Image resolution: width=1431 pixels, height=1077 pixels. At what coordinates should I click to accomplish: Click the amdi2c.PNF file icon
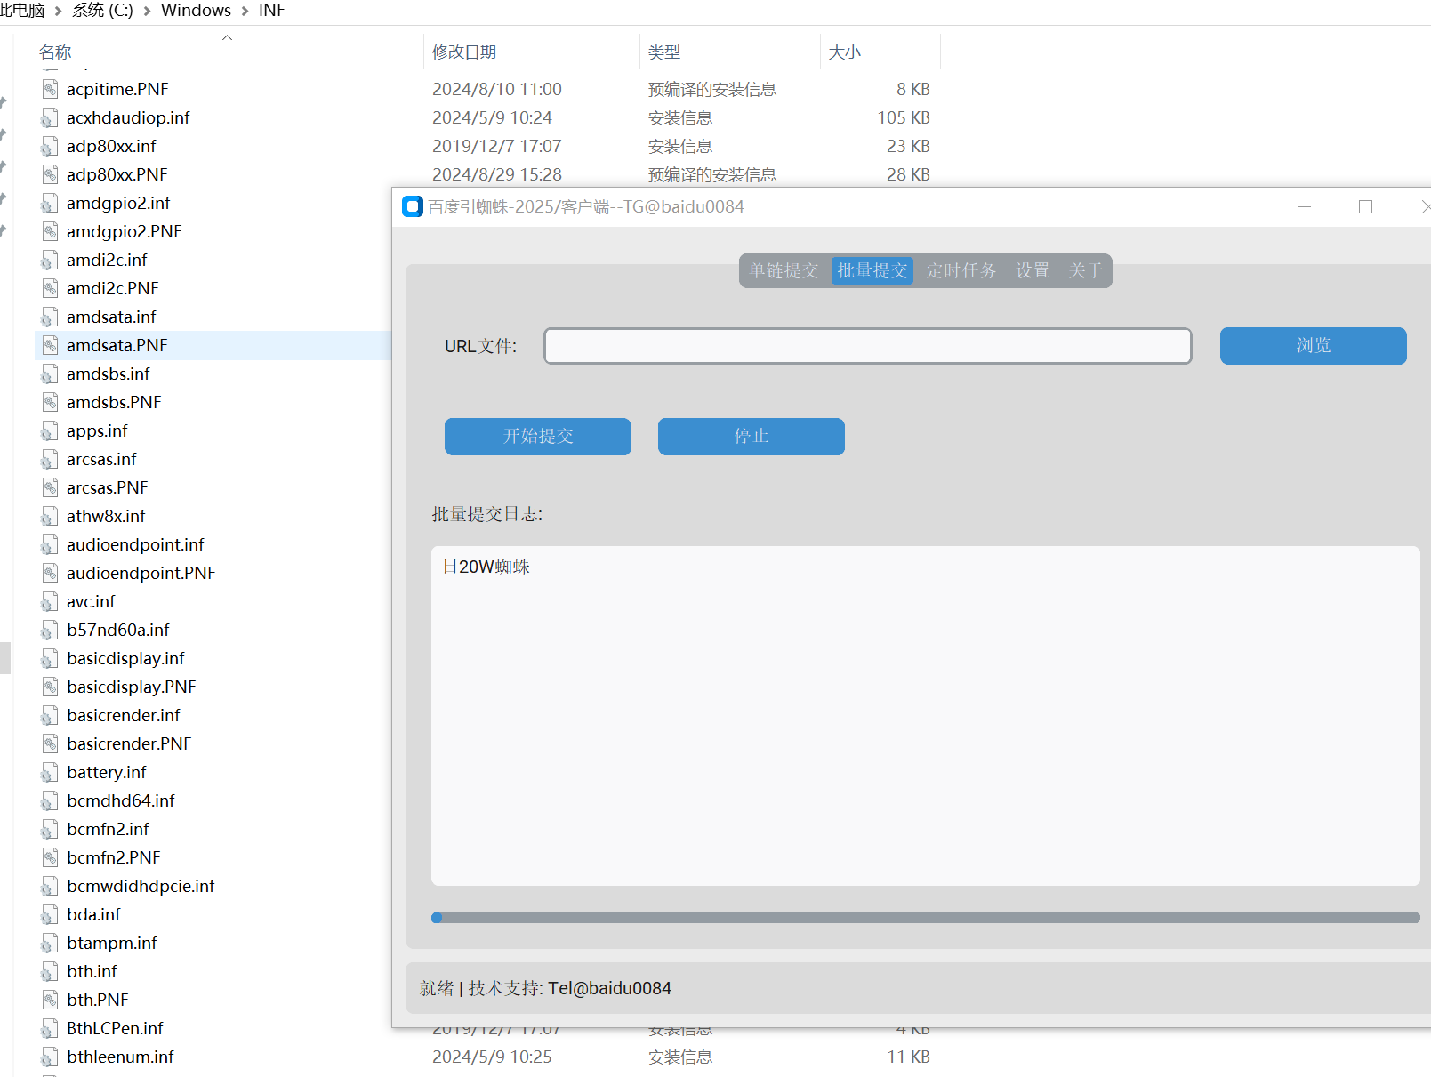pyautogui.click(x=50, y=288)
